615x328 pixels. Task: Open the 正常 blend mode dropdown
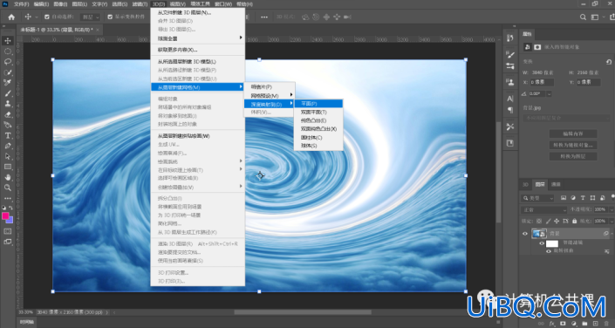pyautogui.click(x=543, y=210)
